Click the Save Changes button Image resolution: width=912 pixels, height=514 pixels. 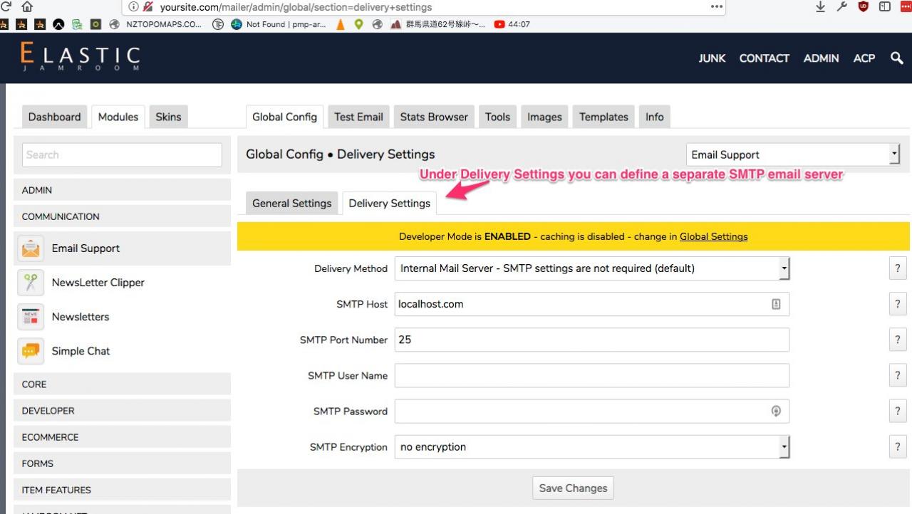573,488
